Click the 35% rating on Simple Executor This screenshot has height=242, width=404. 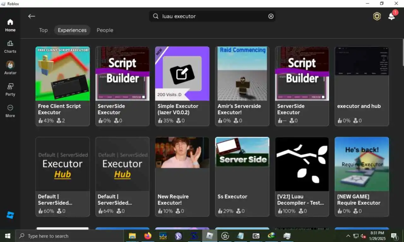(x=165, y=120)
